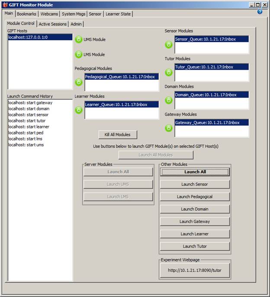
Task: Select the Tutor_Queue:10.1.21.17:Inbox entry
Action: pos(212,67)
